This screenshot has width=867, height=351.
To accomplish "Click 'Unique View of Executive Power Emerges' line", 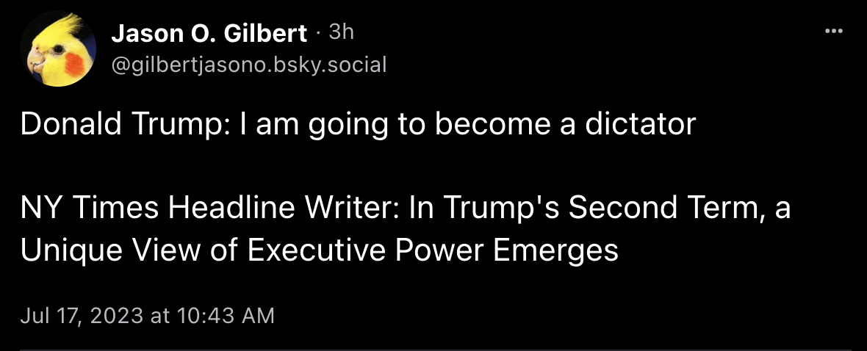I will click(320, 250).
